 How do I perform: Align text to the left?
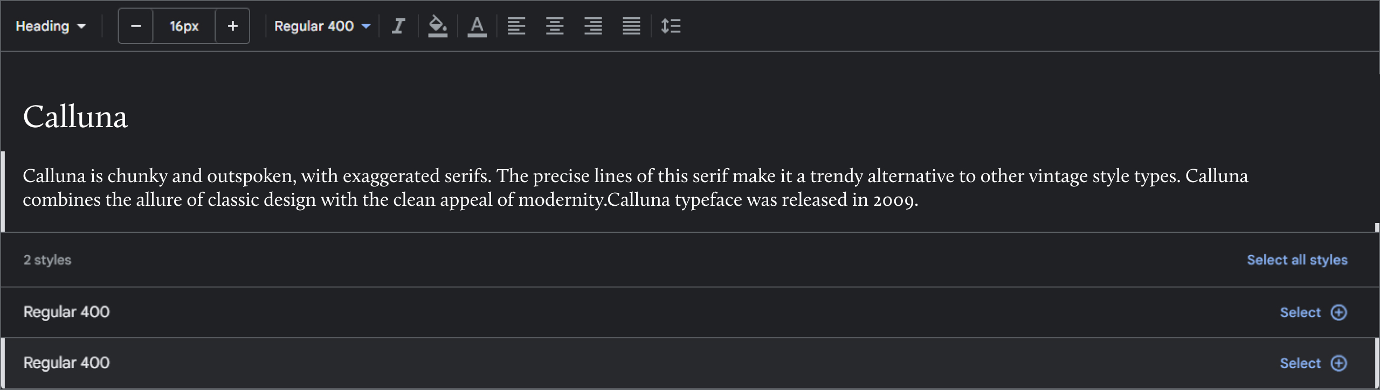[516, 26]
